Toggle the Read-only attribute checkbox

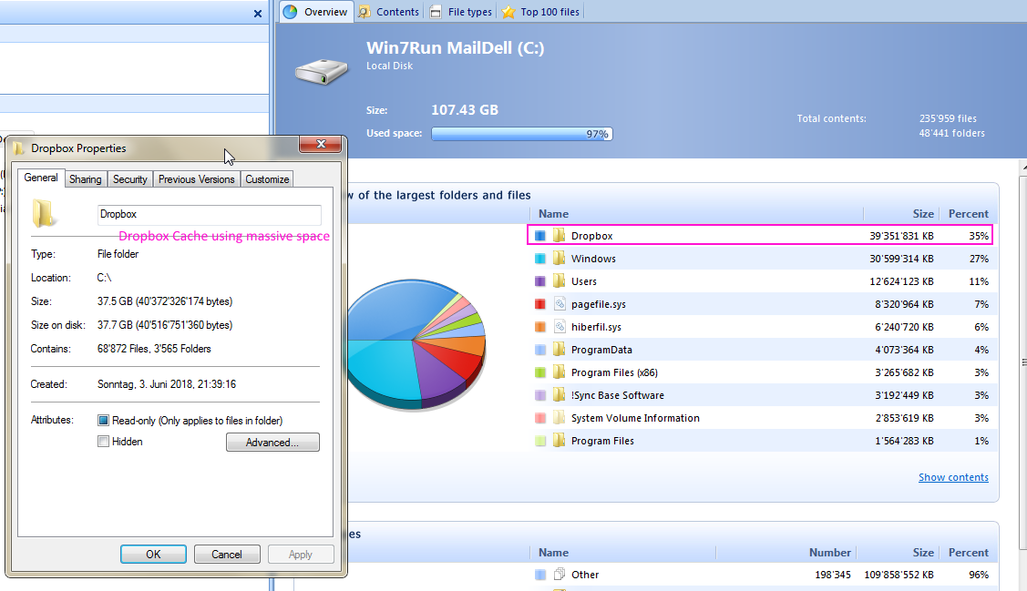click(103, 420)
